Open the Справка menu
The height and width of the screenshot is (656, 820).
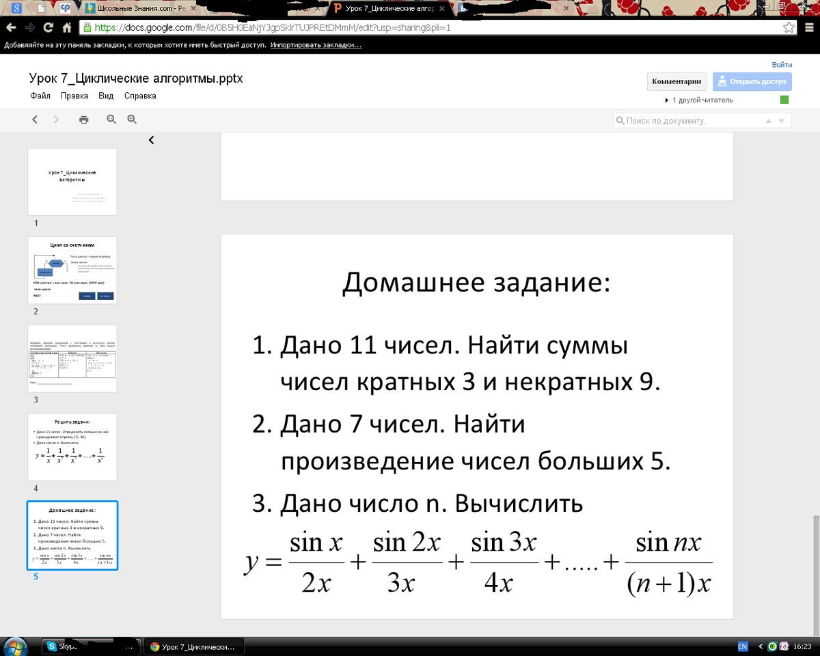point(140,96)
